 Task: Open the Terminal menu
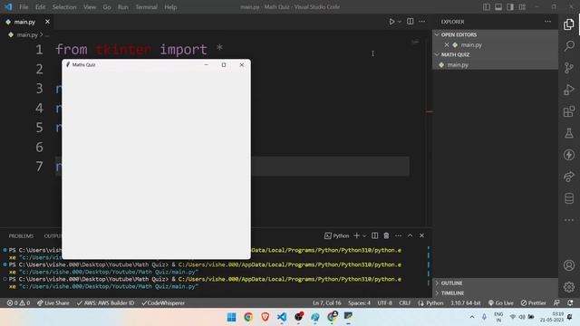click(x=146, y=7)
